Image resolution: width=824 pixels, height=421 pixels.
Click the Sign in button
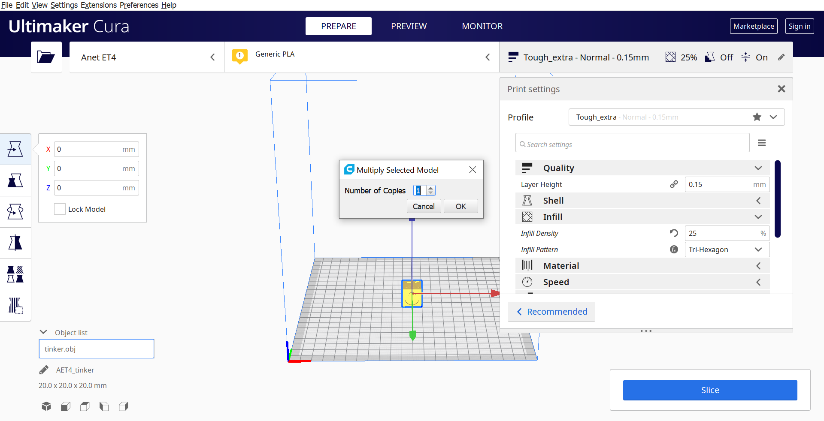coord(800,26)
